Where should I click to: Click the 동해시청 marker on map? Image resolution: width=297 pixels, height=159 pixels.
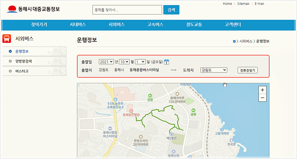pos(173,152)
